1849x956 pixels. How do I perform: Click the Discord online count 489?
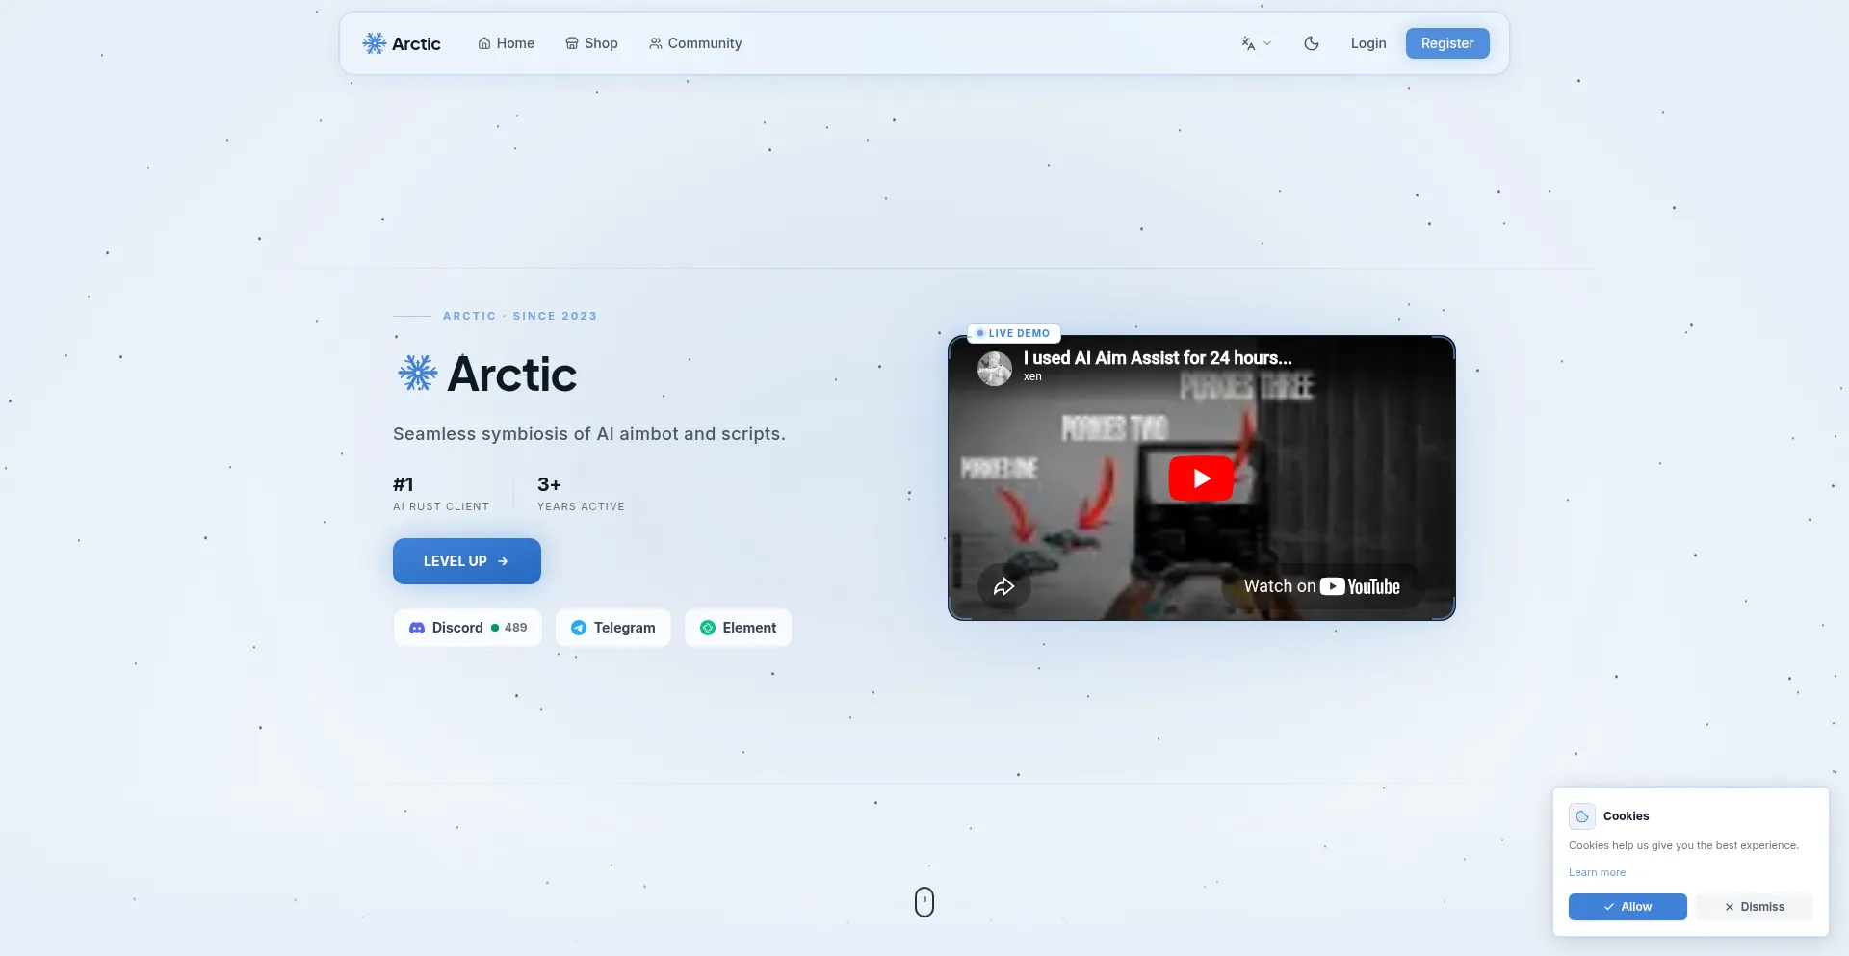515,628
